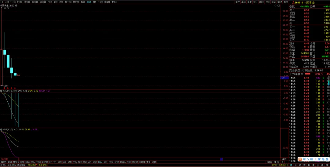Screen dimensions: 330x167
Task: Open the 关联报价 tab
Action: 11,165
